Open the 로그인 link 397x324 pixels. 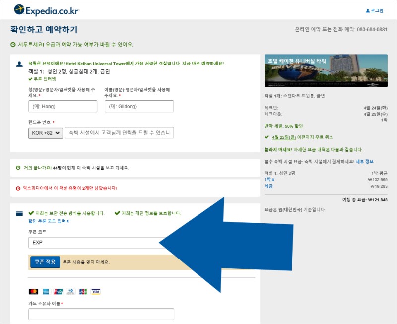click(377, 10)
